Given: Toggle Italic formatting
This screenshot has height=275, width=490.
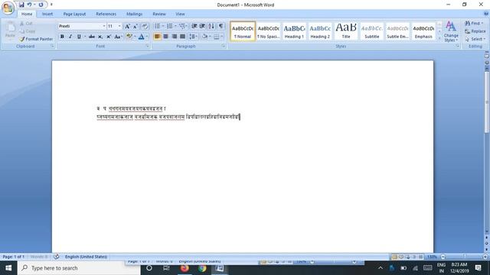Looking at the screenshot, I should tap(70, 37).
